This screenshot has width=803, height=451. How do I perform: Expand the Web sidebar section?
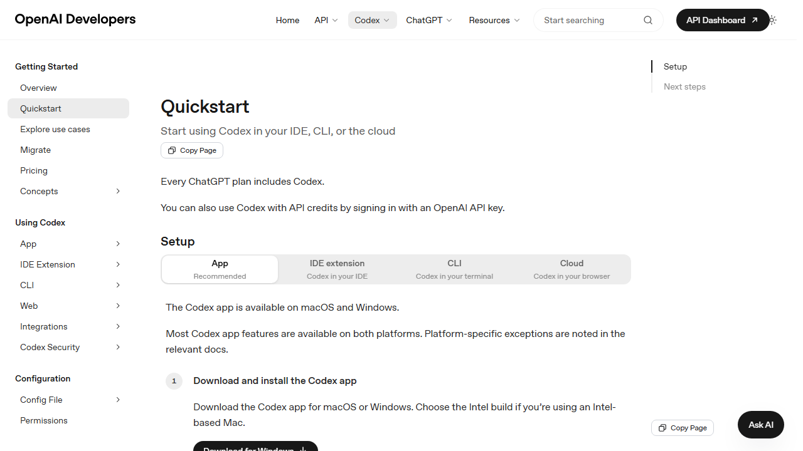[118, 306]
